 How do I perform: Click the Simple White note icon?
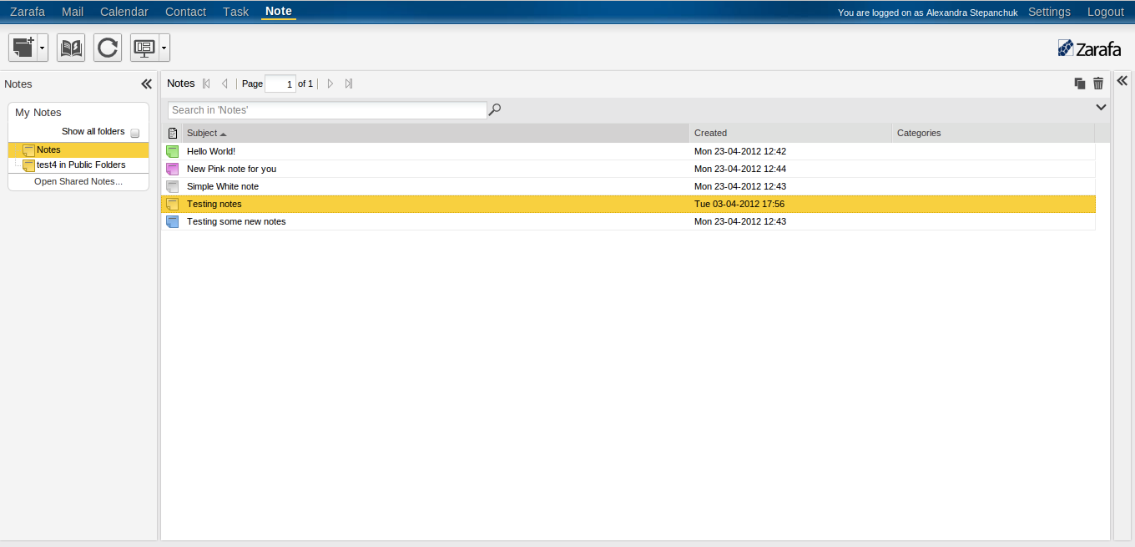click(x=173, y=186)
